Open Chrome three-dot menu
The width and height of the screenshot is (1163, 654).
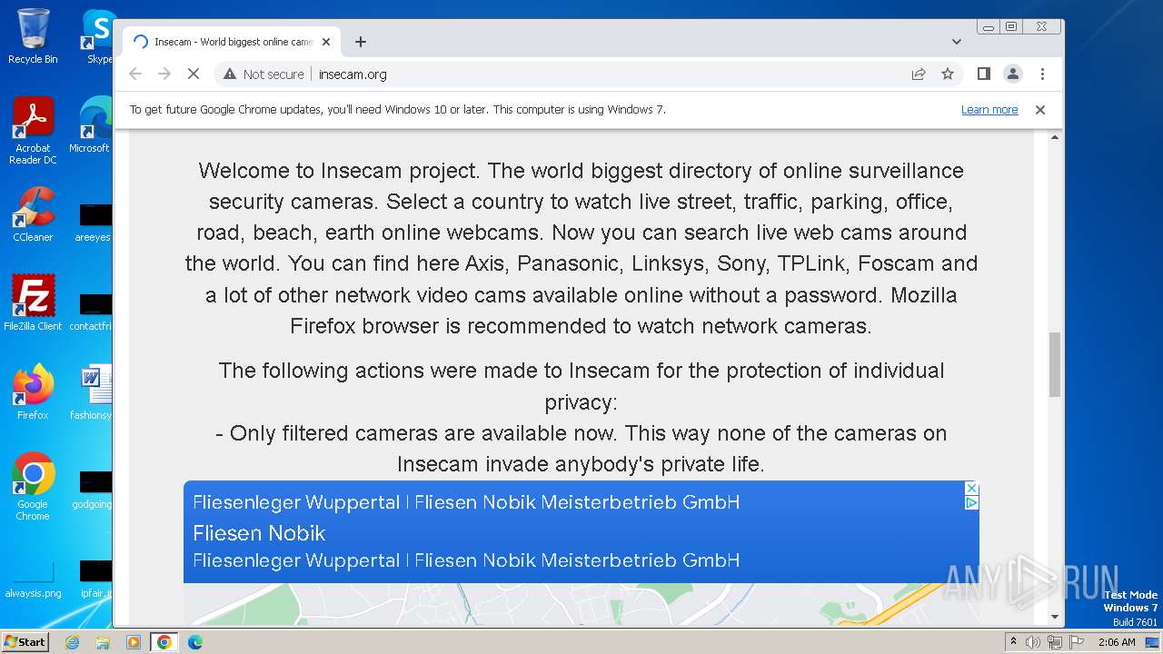click(1042, 74)
